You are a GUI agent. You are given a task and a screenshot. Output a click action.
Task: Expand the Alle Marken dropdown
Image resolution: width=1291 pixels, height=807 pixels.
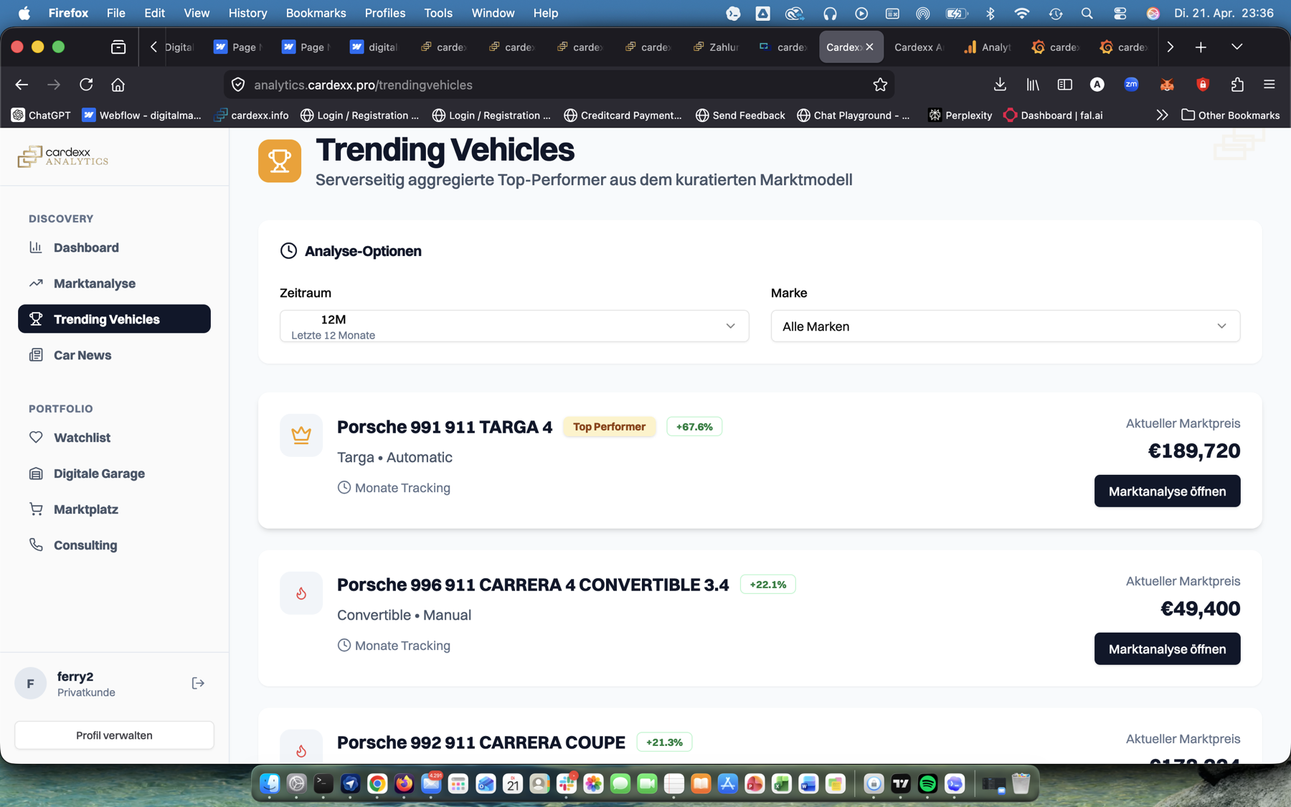(x=1005, y=326)
